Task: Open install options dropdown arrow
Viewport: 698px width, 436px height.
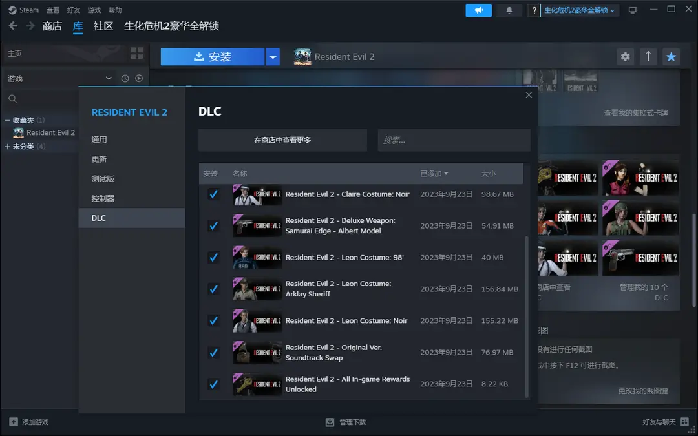Action: pos(273,56)
